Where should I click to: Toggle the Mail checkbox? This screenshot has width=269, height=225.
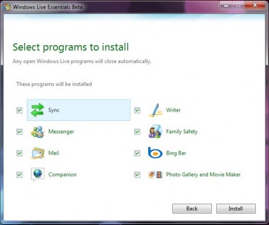click(x=19, y=153)
